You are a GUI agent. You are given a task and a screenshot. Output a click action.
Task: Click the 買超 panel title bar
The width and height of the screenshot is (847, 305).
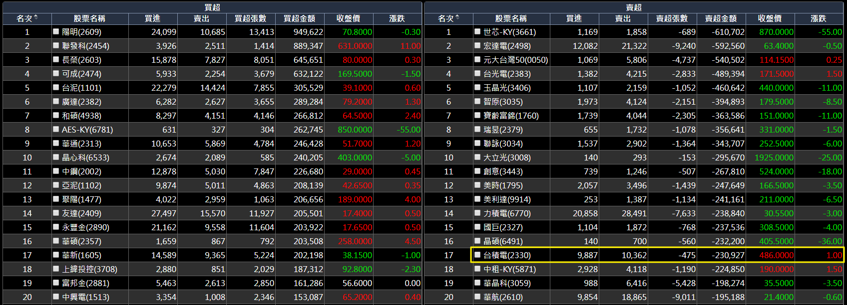click(212, 7)
